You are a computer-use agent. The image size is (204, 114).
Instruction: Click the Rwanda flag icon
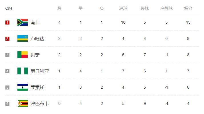[23, 38]
